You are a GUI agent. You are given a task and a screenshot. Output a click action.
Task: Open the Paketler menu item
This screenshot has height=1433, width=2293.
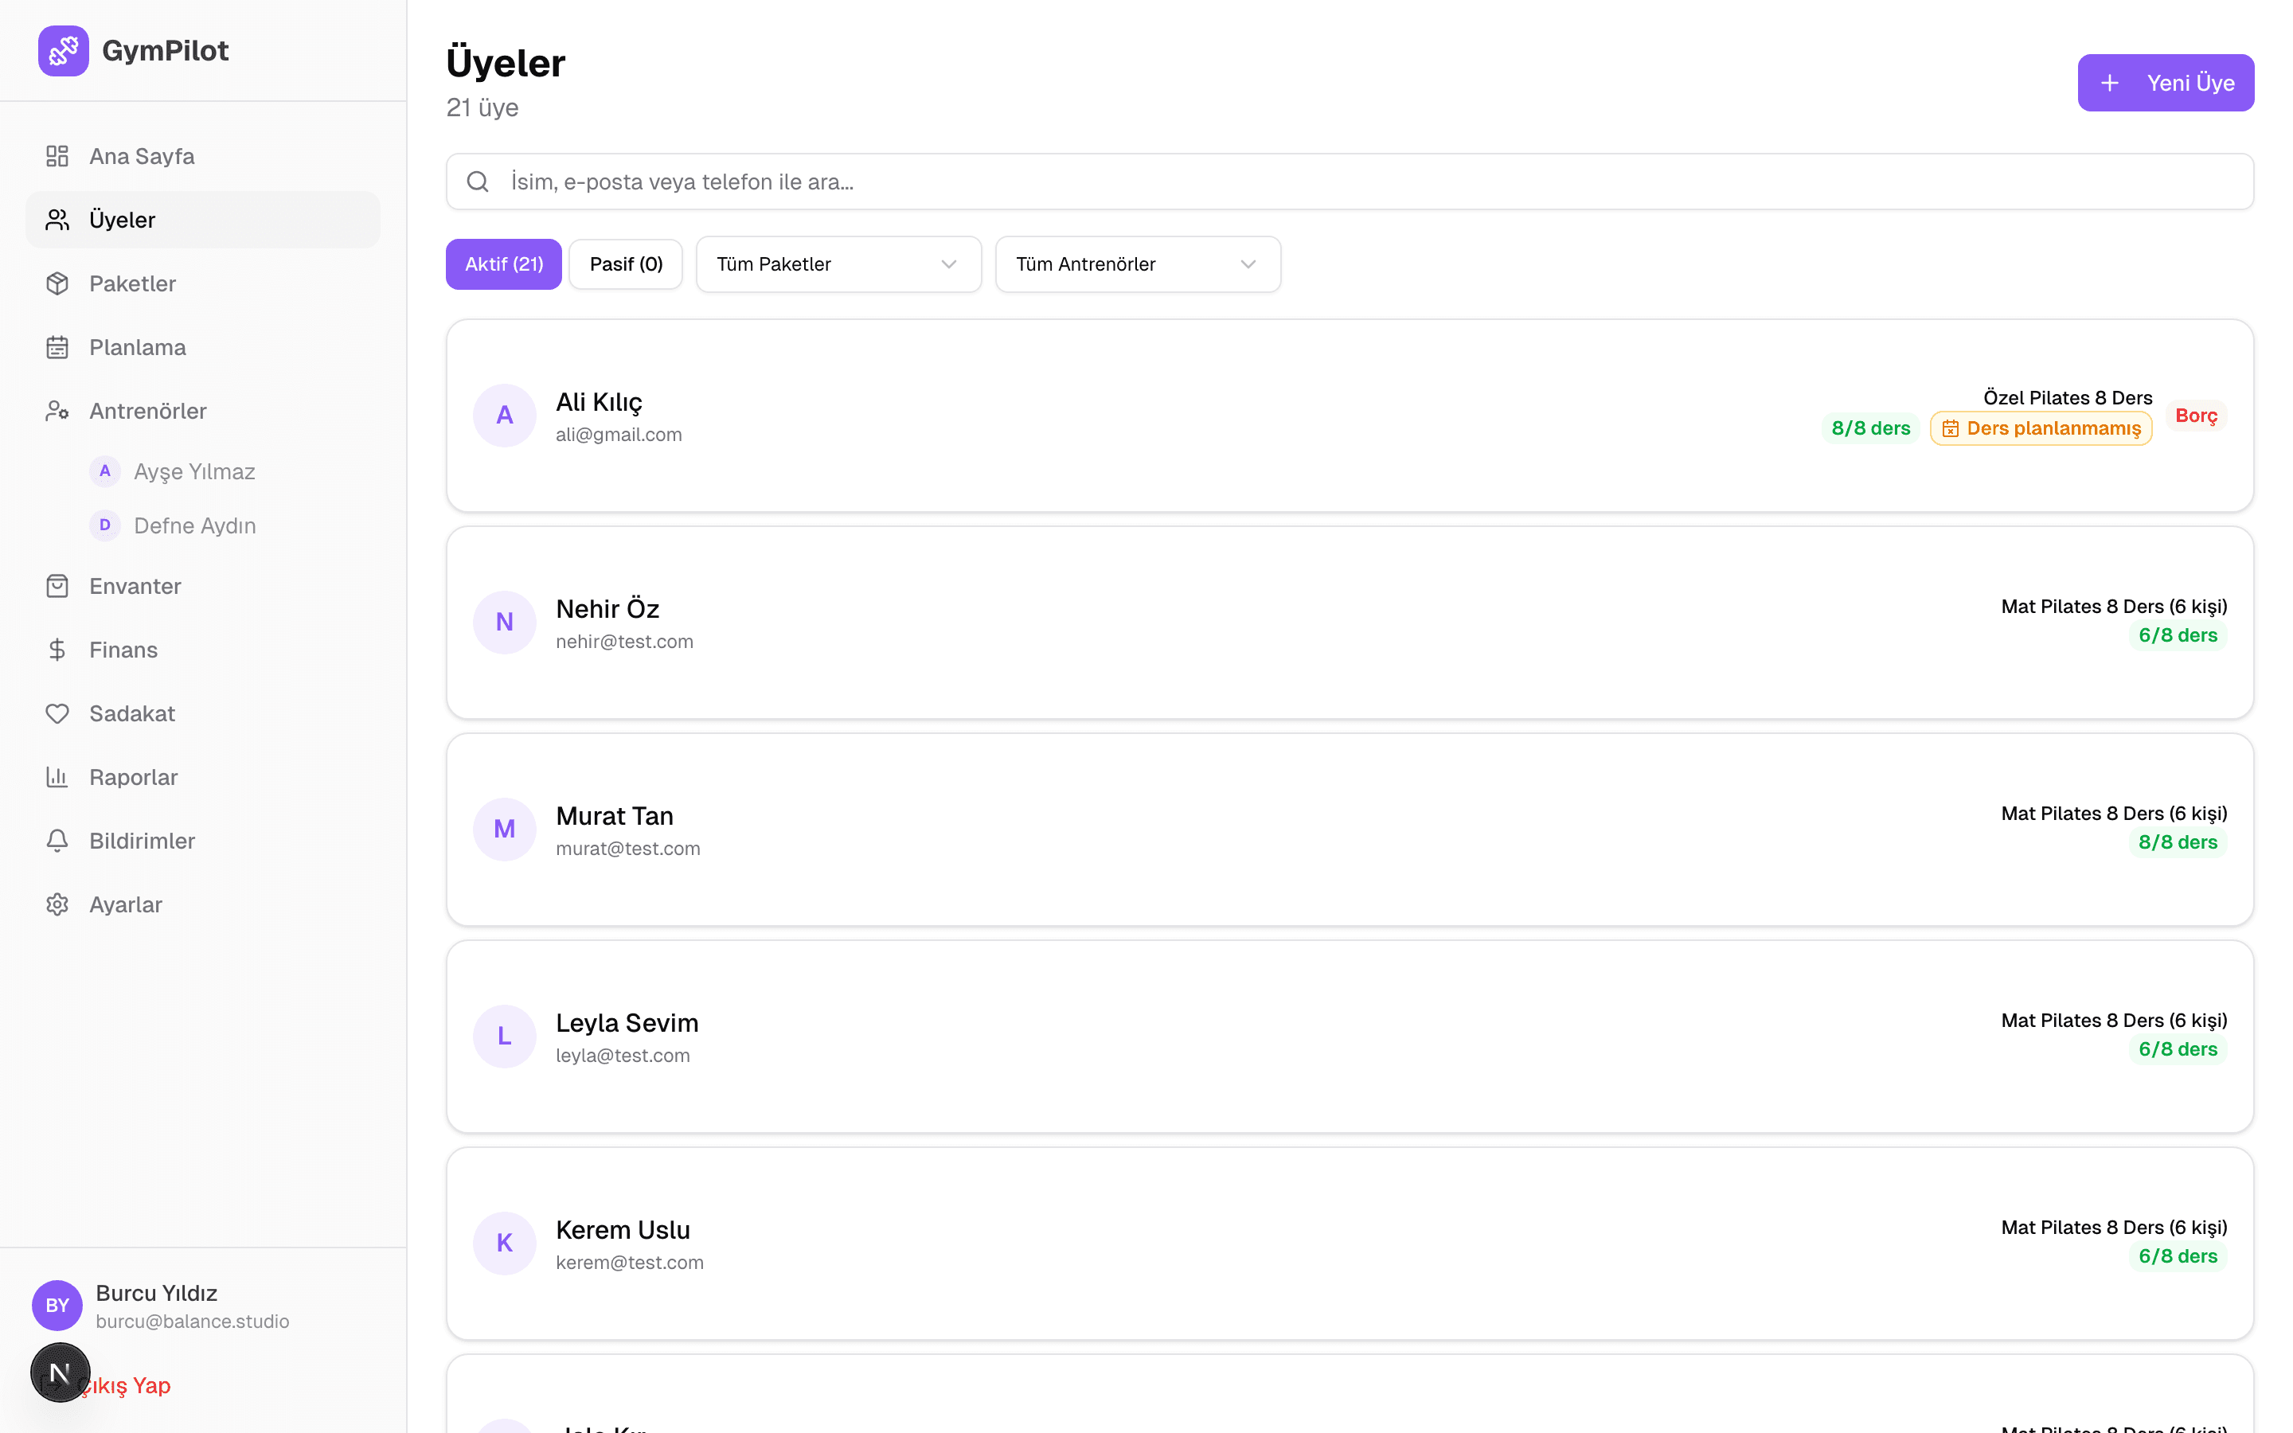[x=203, y=283]
